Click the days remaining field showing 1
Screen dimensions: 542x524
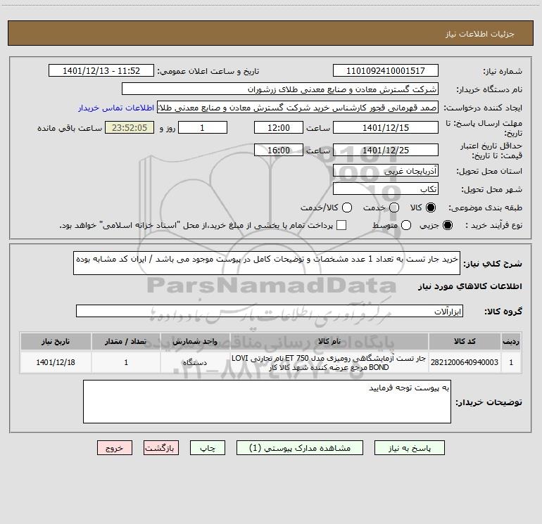203,127
